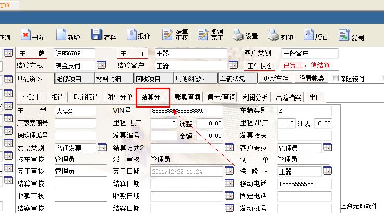The height and width of the screenshot is (213, 384).
Task: Open the 送修人 picker beside 王器
Action: point(327,171)
